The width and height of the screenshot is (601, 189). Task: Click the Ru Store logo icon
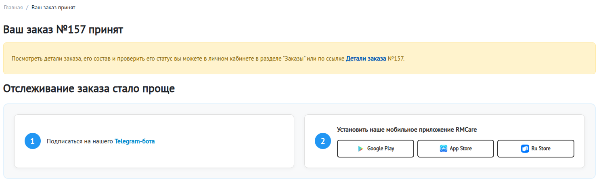point(525,149)
